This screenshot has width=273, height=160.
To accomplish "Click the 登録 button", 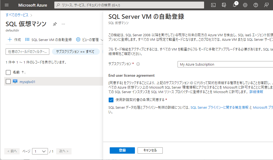I will (x=122, y=150).
